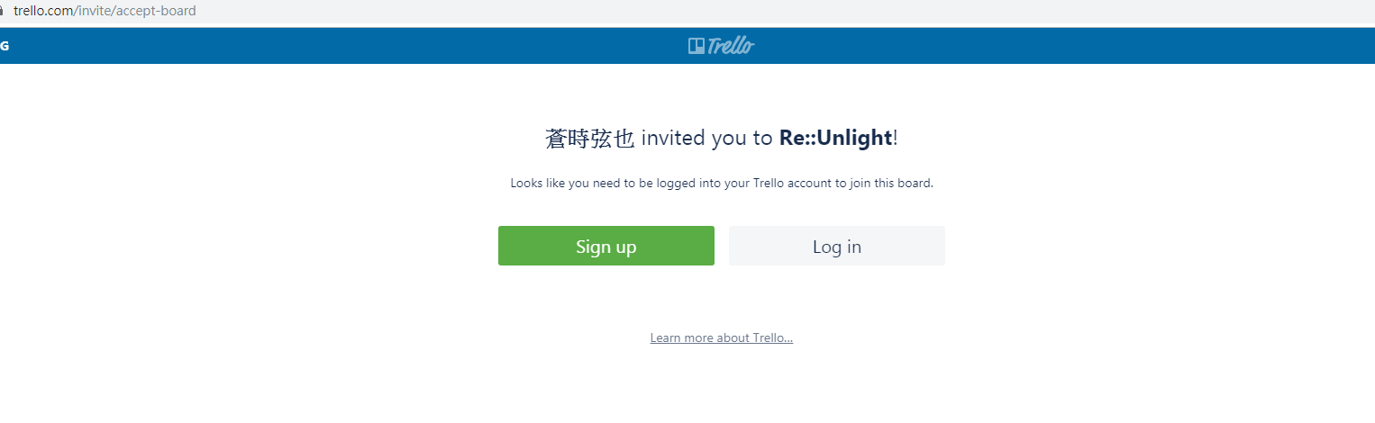Screen dimensions: 1375x423
Task: Click the Trello logo in the header
Action: click(x=721, y=46)
